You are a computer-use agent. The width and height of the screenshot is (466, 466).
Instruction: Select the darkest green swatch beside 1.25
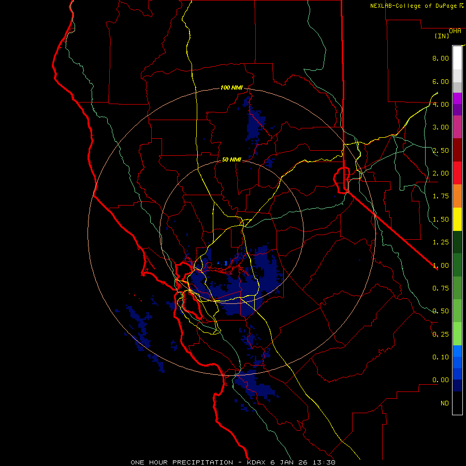pyautogui.click(x=457, y=242)
